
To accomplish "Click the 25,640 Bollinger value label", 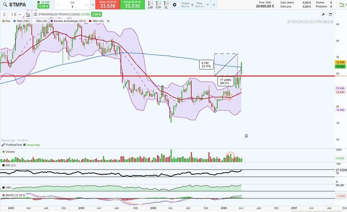I will pos(340,88).
